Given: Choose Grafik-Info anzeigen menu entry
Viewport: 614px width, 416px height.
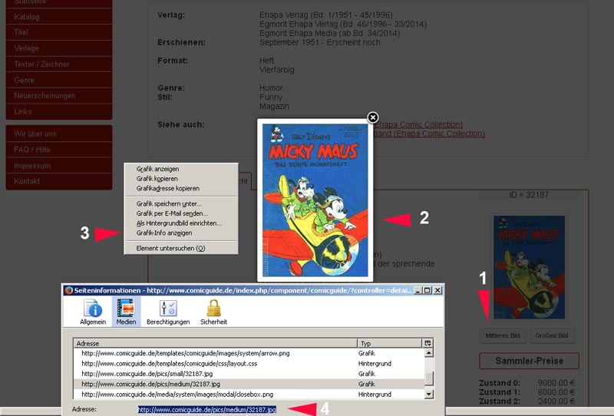Looking at the screenshot, I should [164, 233].
